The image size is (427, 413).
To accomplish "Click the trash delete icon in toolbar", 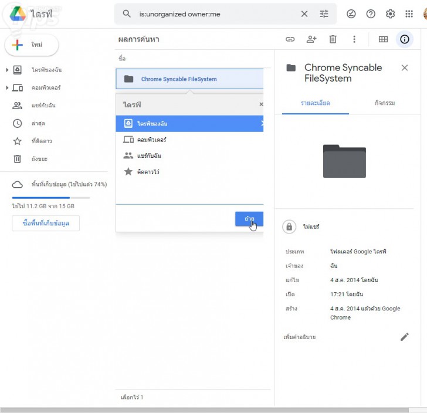I will (333, 39).
